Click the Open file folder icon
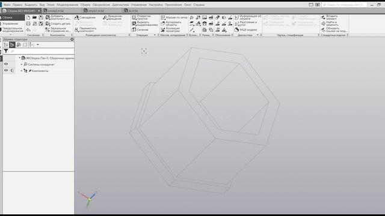 [34, 17]
